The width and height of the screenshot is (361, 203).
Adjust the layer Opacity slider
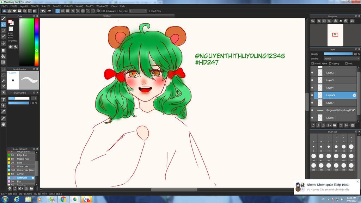(338, 54)
